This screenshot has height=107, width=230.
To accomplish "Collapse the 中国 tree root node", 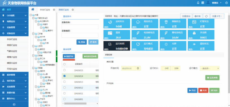I will pyautogui.click(x=31, y=15).
